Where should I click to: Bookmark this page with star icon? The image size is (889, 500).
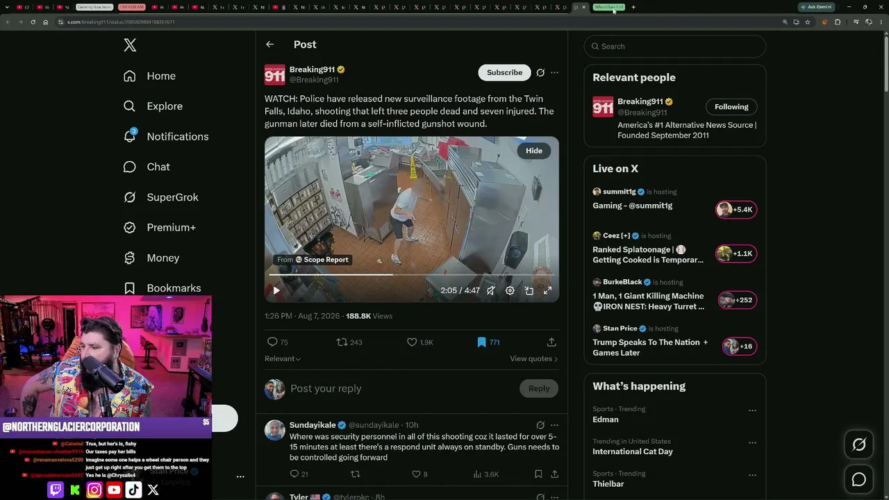coord(807,22)
